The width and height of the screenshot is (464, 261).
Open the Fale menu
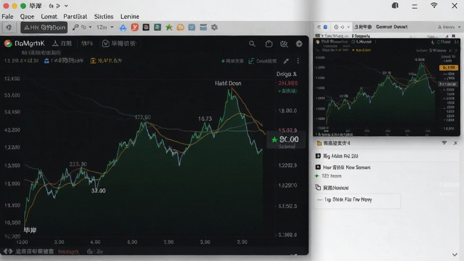pos(7,17)
